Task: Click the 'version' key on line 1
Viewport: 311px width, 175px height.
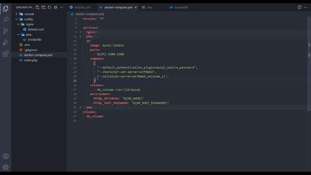Action: tap(89, 18)
